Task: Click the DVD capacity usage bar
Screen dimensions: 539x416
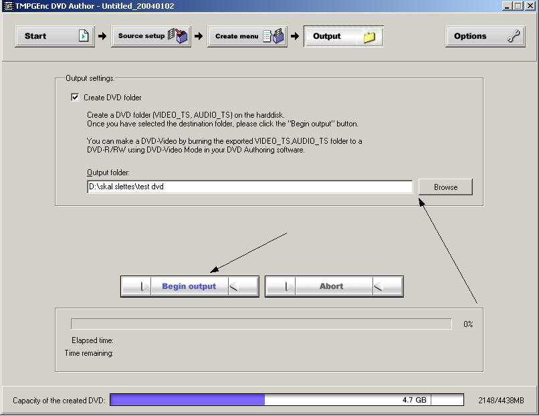Action: pos(287,400)
